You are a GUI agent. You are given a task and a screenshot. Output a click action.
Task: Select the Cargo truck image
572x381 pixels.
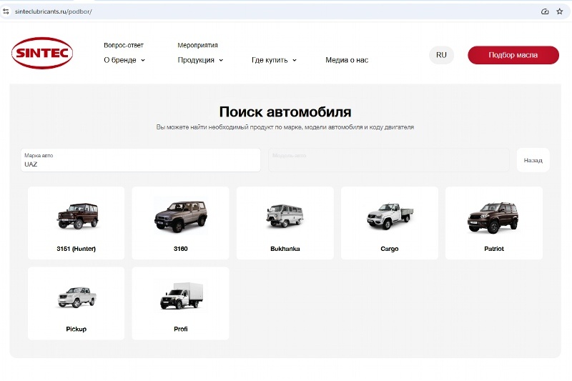tap(390, 216)
